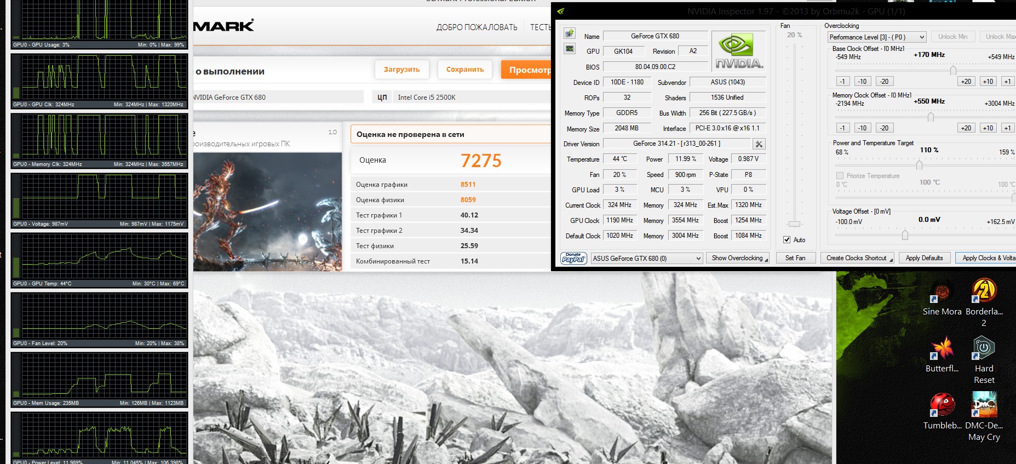Click the Set Fan button

click(795, 258)
